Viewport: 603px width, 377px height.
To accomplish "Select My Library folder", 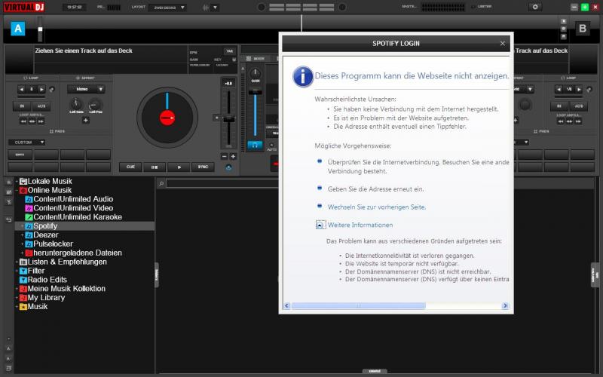I will (42, 298).
